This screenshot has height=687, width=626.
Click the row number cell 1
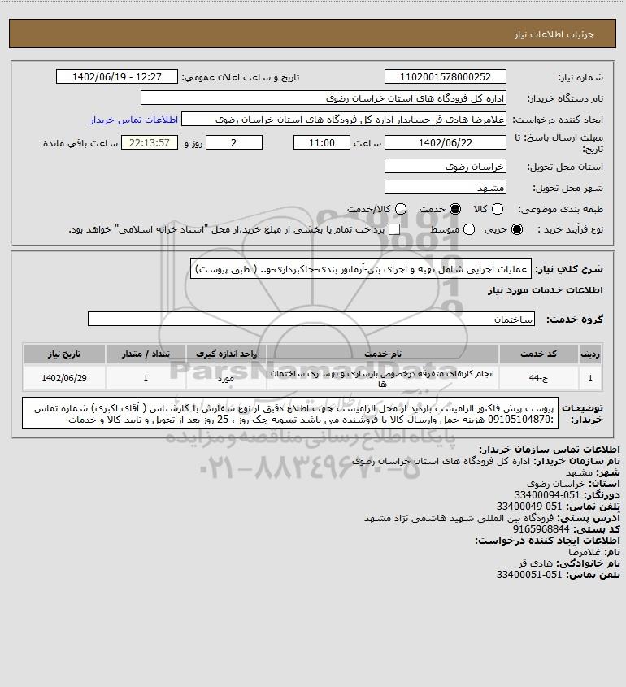pyautogui.click(x=590, y=378)
